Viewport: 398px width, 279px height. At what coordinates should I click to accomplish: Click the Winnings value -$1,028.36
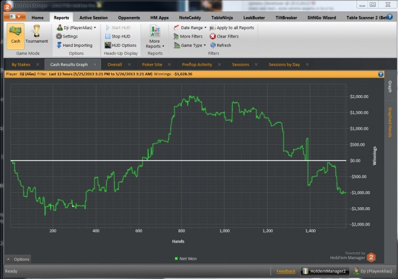(183, 74)
